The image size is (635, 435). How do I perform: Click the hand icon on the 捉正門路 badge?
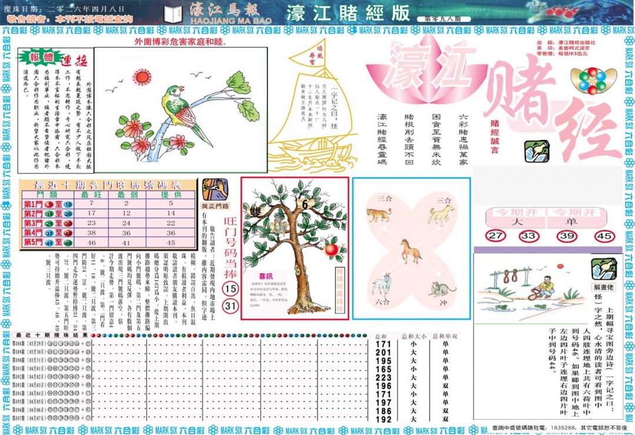pos(214,189)
